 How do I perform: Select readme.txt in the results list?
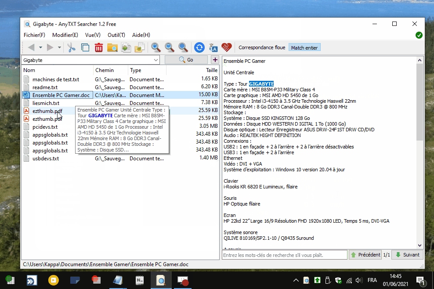pos(45,87)
